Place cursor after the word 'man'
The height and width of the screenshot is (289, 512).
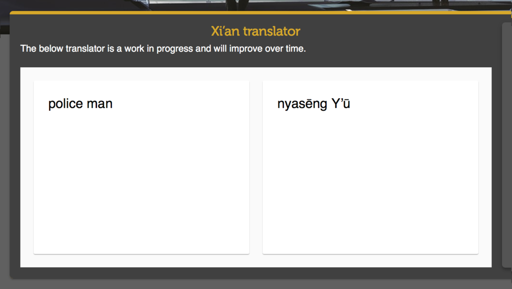pyautogui.click(x=113, y=104)
